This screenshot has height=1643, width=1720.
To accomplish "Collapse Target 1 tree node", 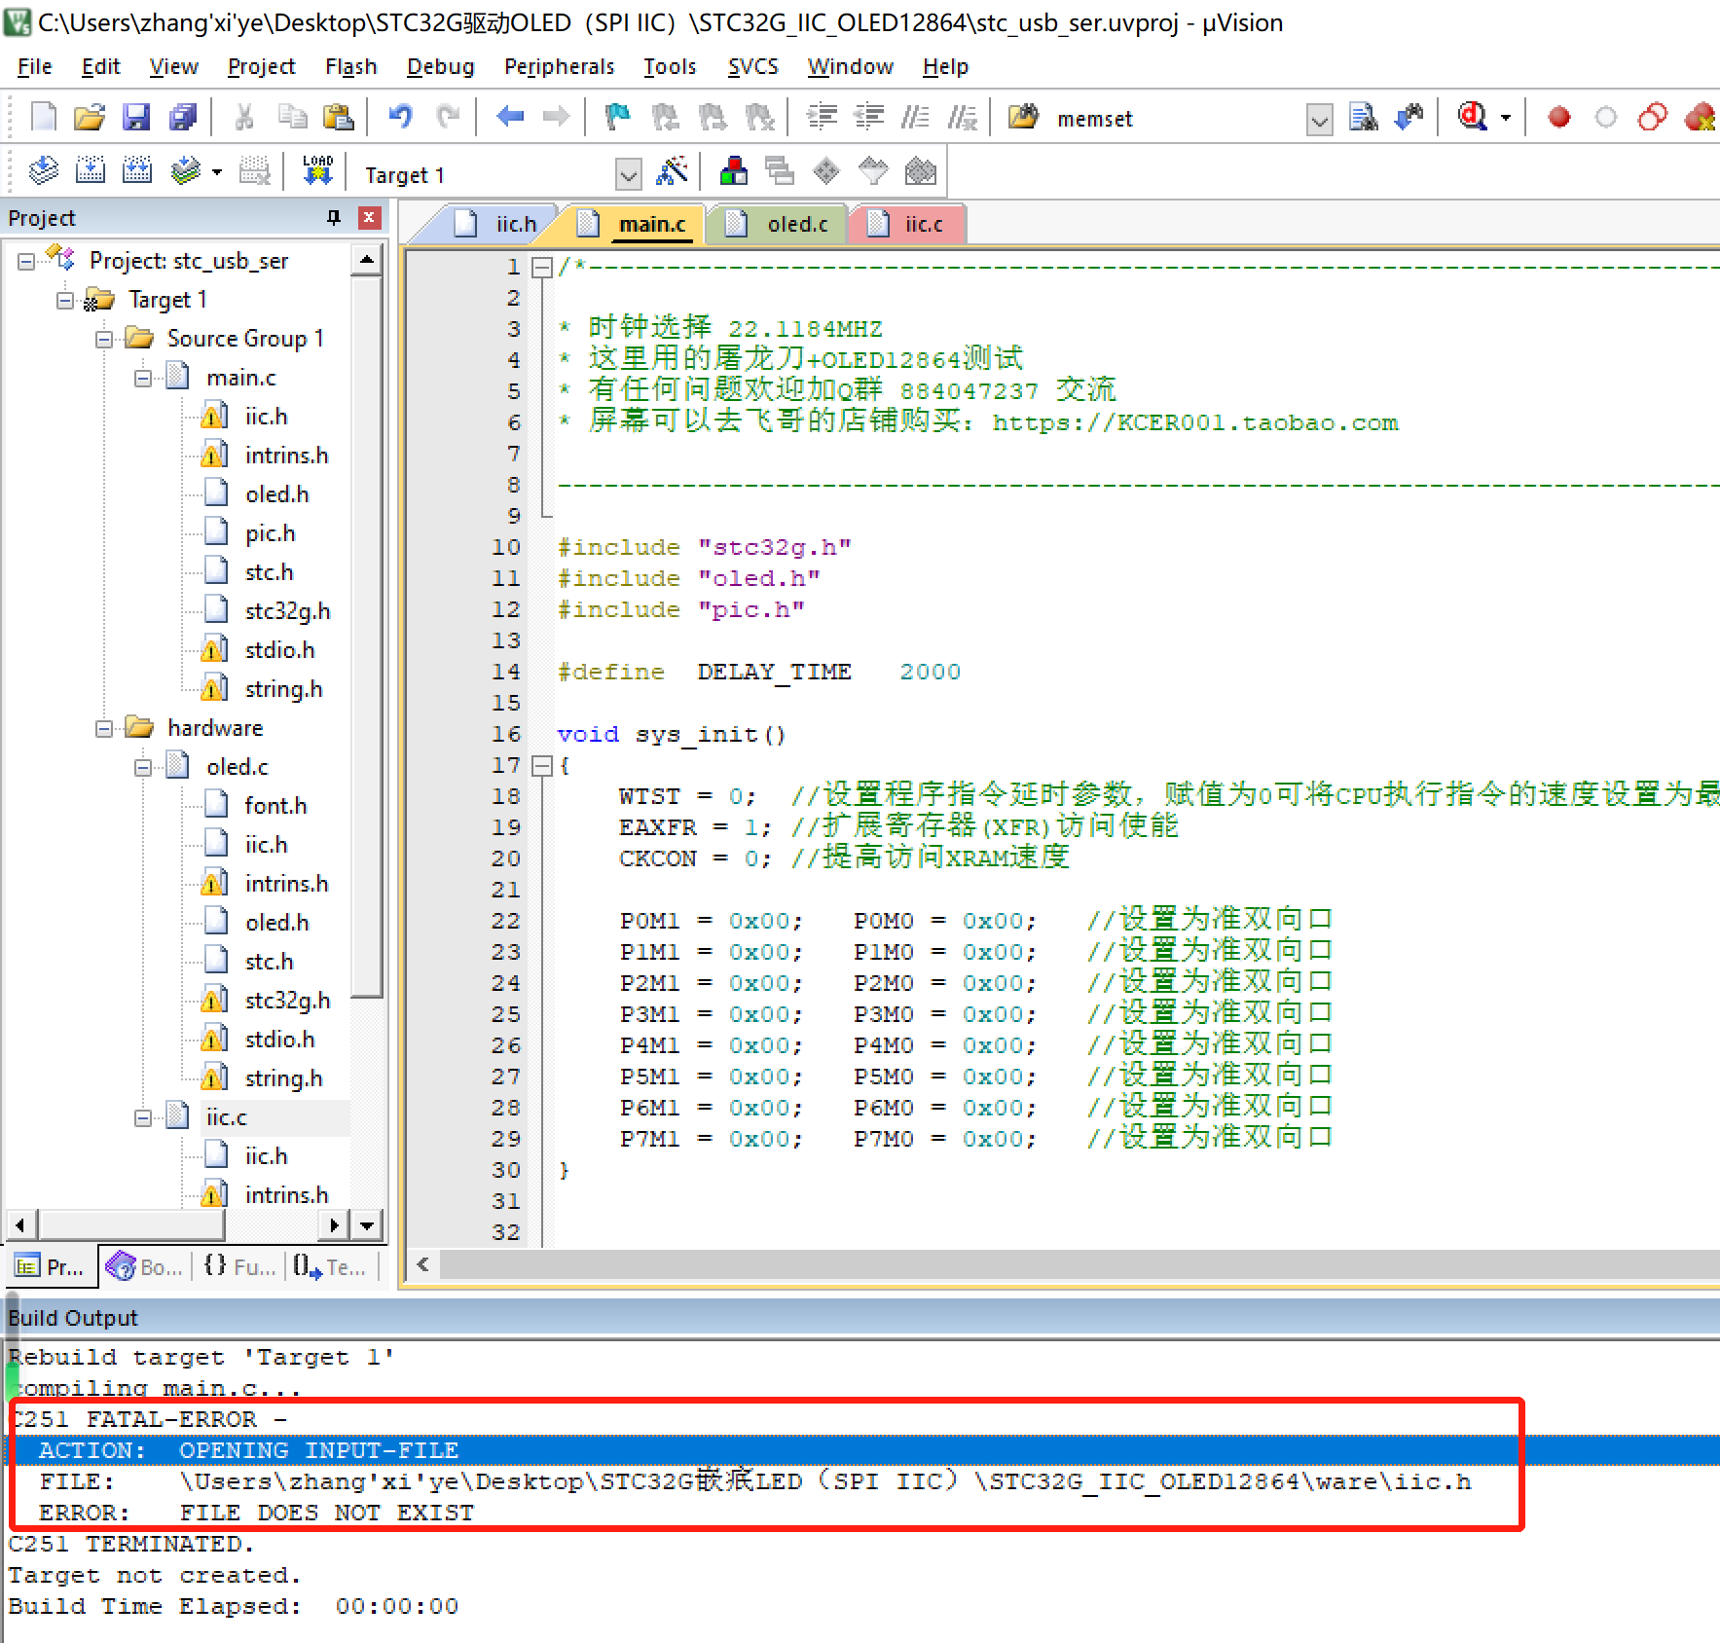I will pyautogui.click(x=65, y=300).
